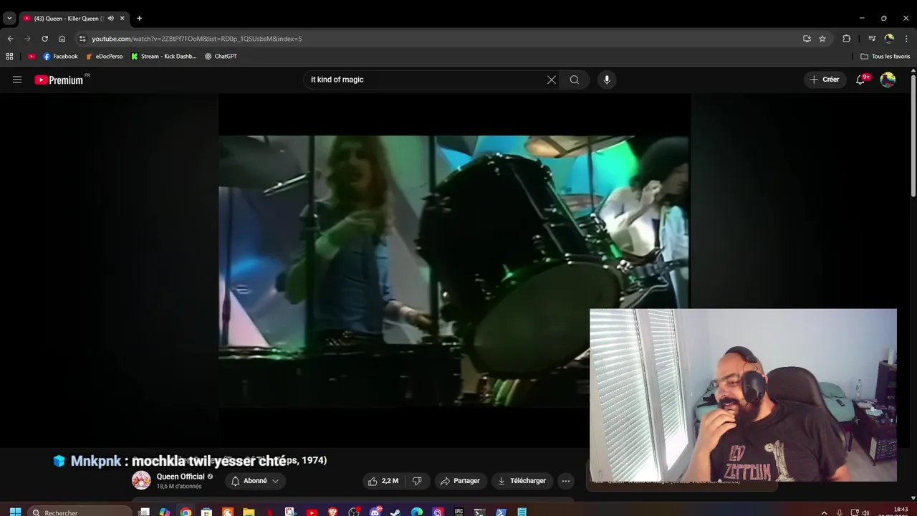The image size is (917, 516).
Task: Go back with the browser back arrow
Action: [10, 39]
